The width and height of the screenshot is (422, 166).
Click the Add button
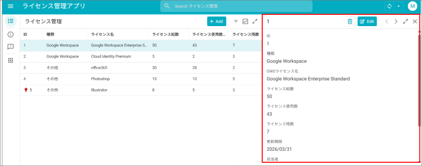[x=216, y=22]
